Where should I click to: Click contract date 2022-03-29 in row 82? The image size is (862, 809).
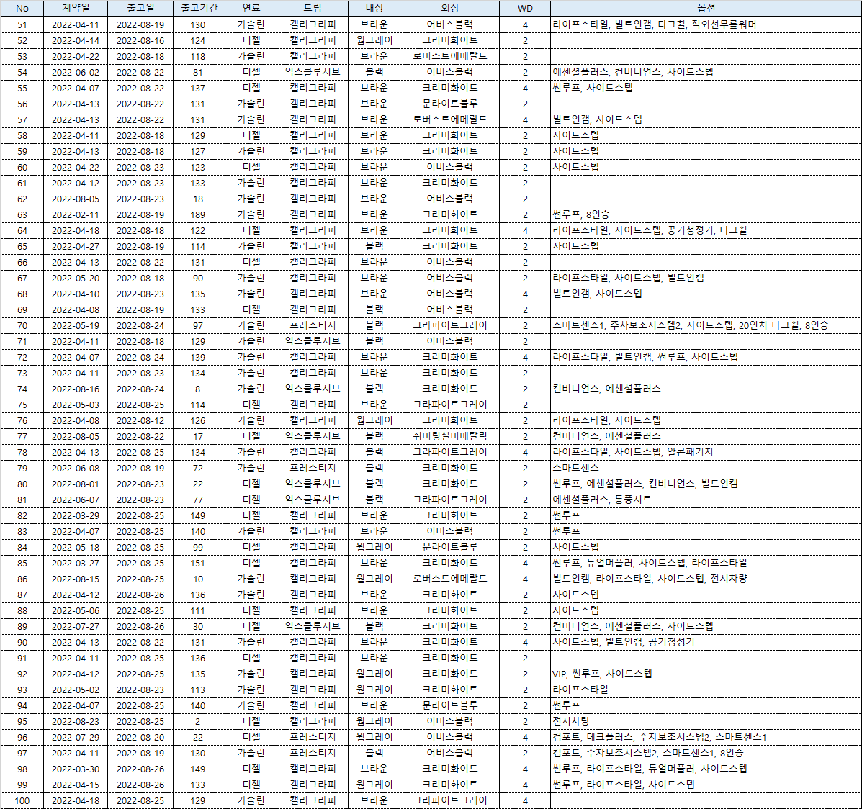[x=76, y=515]
